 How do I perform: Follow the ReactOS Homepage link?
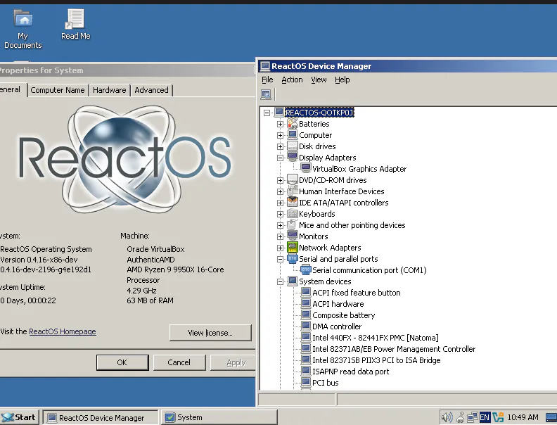(63, 331)
